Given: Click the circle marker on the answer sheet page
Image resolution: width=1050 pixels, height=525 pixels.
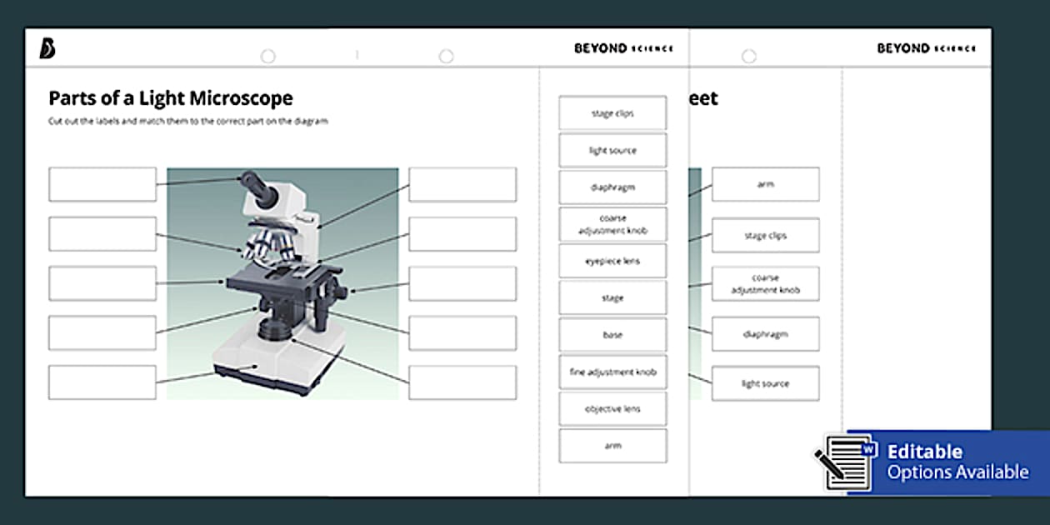Looking at the screenshot, I should pyautogui.click(x=748, y=56).
